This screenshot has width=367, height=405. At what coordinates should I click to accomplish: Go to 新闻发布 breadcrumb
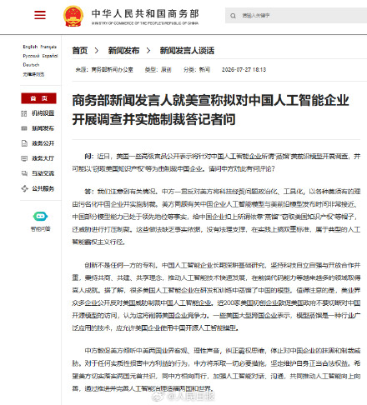[123, 51]
